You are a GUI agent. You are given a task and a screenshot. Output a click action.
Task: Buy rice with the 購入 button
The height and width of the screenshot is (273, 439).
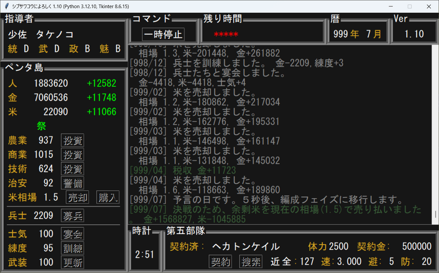point(107,197)
